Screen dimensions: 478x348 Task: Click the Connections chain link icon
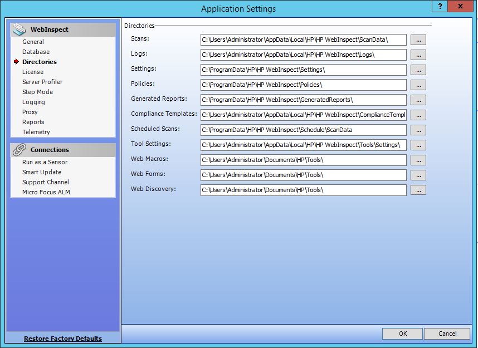[x=19, y=150]
